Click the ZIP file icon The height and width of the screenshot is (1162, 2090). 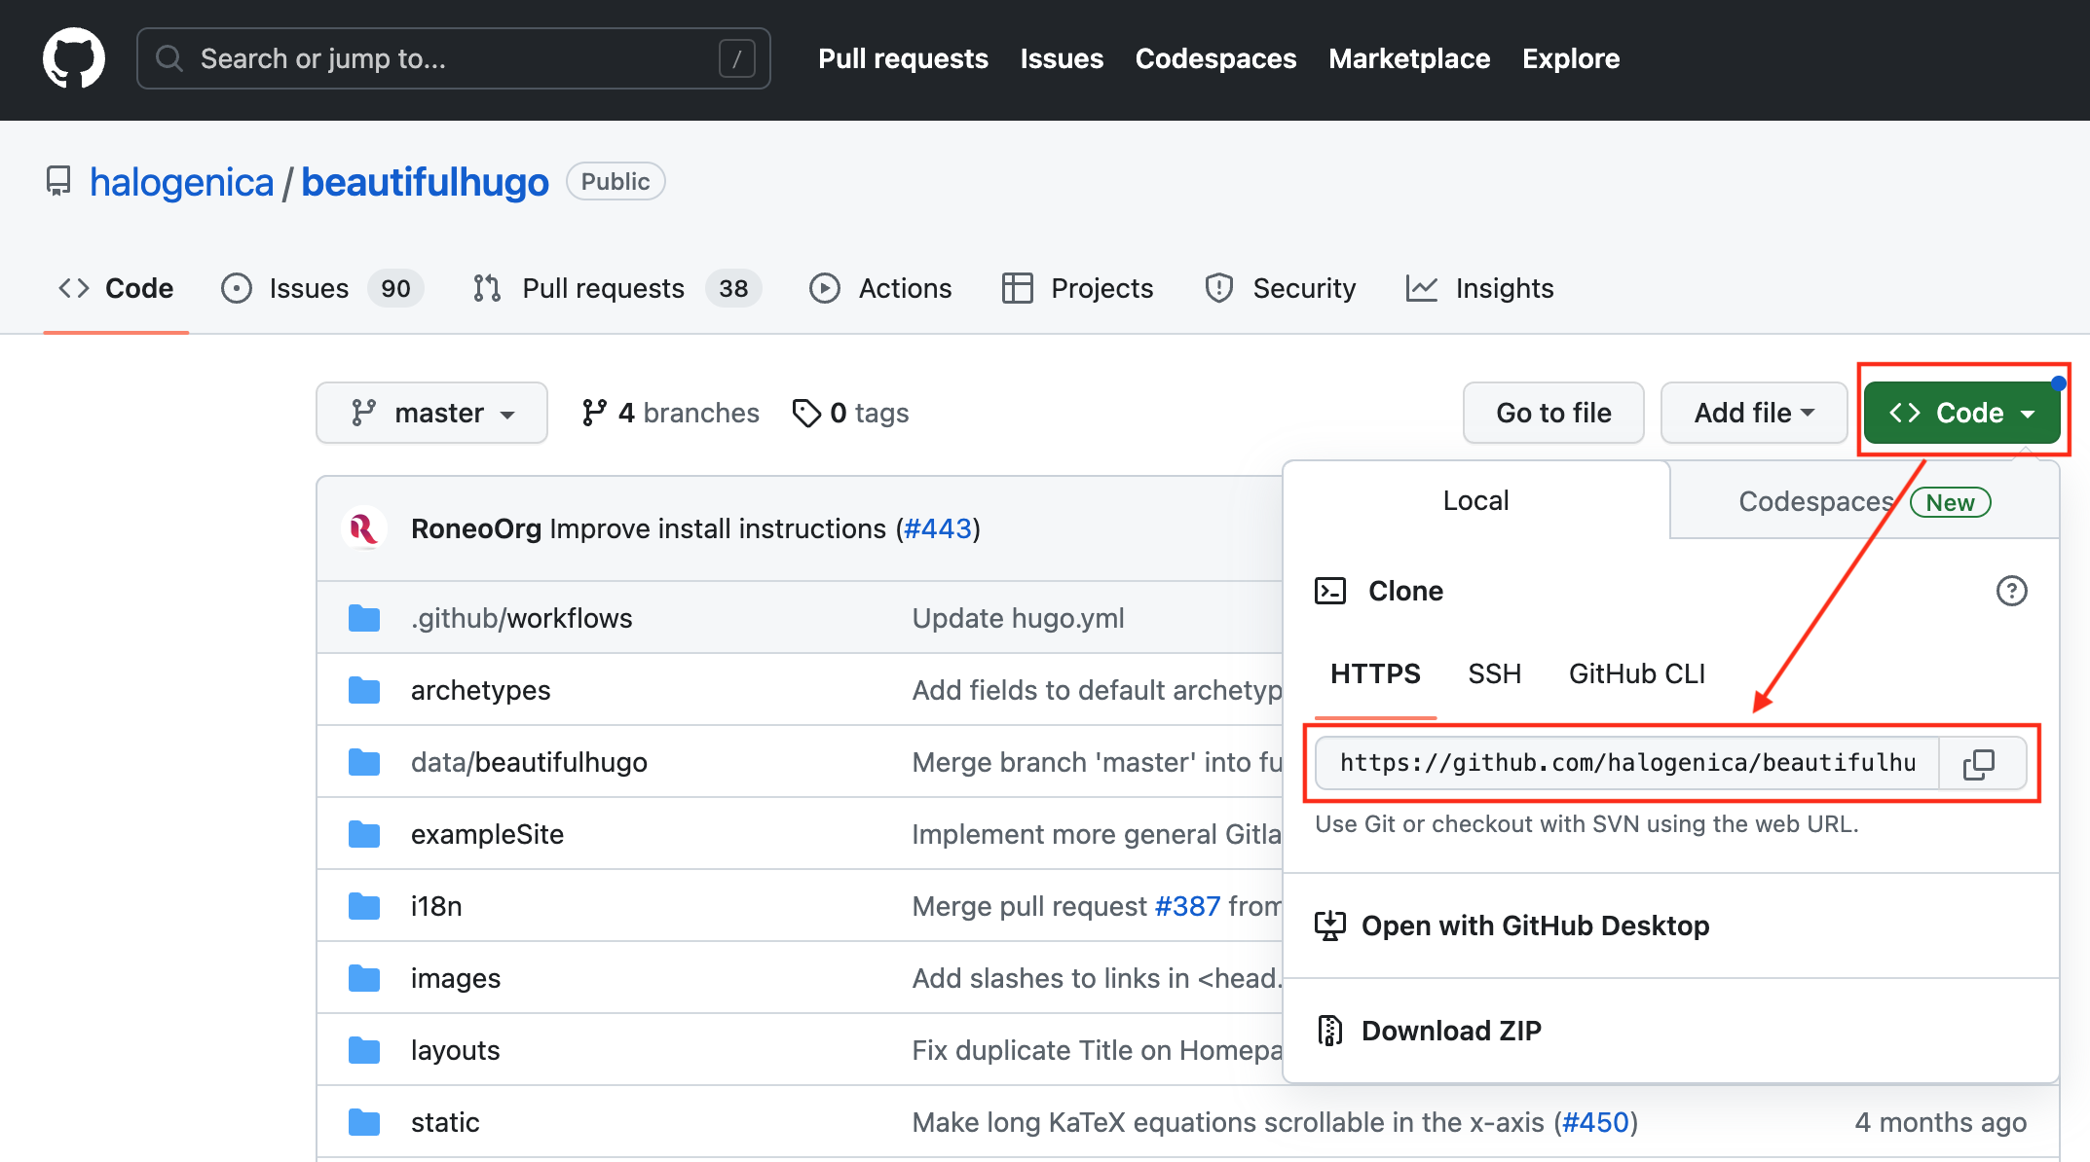pyautogui.click(x=1330, y=1031)
